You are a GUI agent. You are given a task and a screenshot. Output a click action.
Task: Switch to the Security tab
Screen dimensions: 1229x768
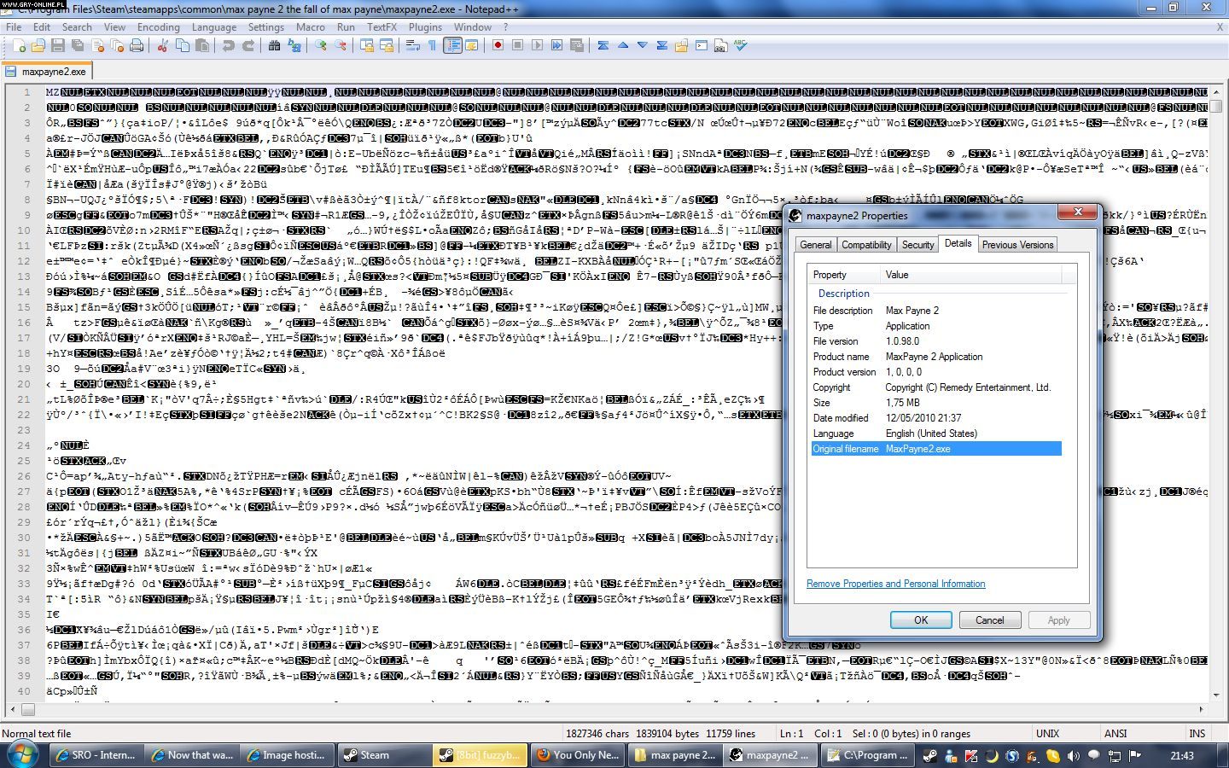pos(917,245)
